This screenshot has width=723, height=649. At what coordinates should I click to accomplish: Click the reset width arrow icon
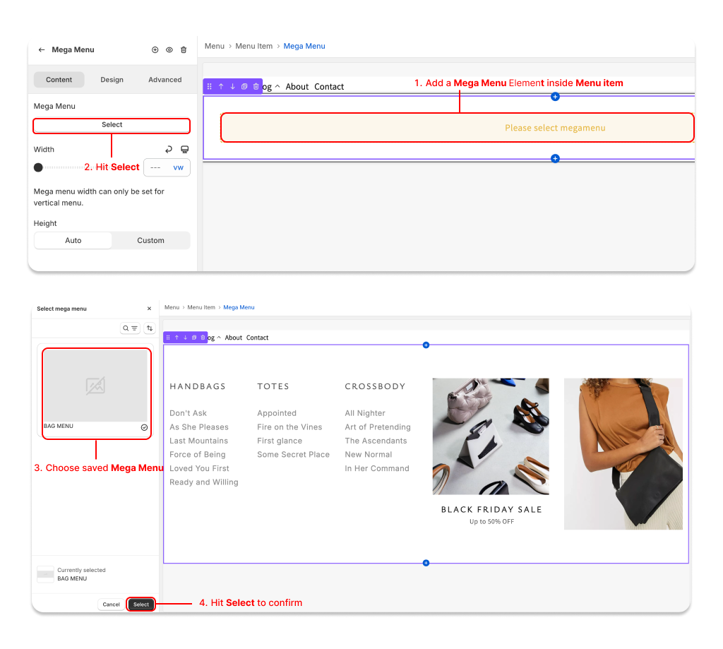[169, 150]
